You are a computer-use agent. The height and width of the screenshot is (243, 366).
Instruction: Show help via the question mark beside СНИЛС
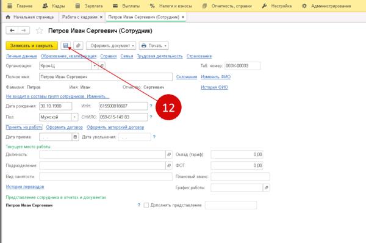pyautogui.click(x=151, y=117)
